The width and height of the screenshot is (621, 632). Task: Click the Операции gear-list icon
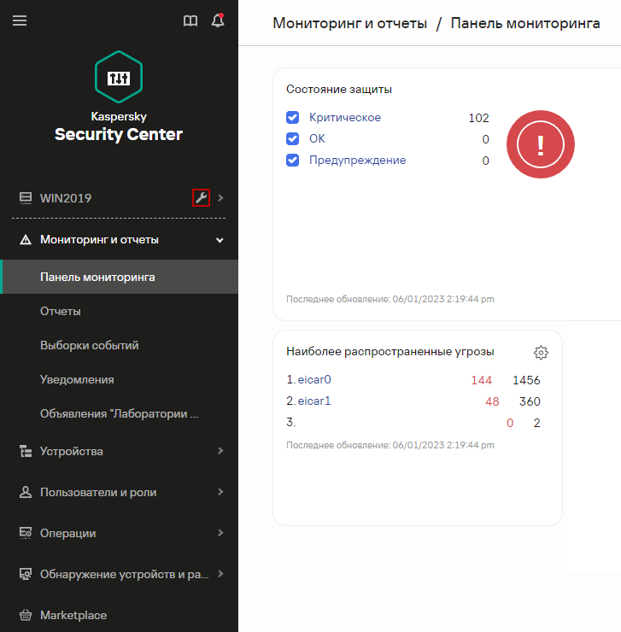(x=26, y=533)
